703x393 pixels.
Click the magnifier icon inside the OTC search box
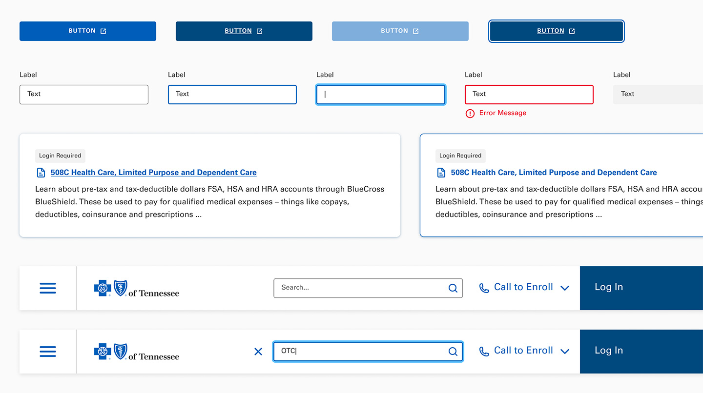(x=453, y=352)
